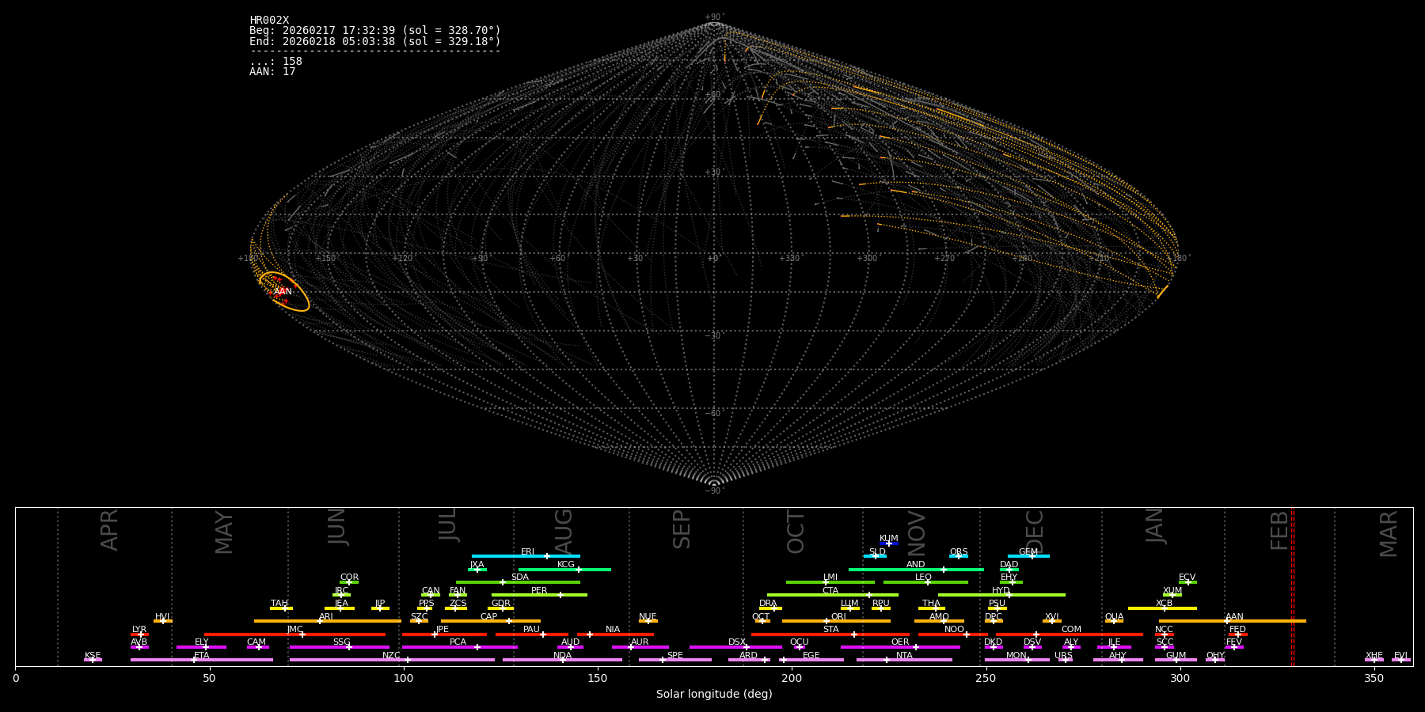This screenshot has width=1425, height=712.
Task: Select the purple SSG activity bar
Action: point(340,647)
